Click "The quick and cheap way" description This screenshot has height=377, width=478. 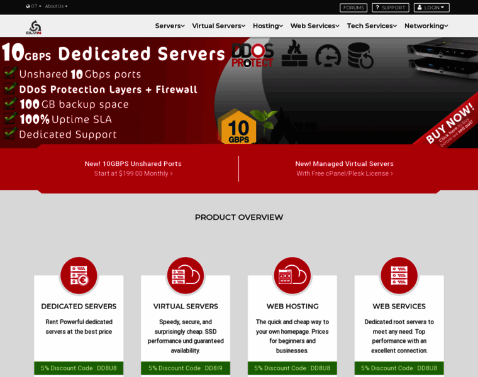[292, 336]
